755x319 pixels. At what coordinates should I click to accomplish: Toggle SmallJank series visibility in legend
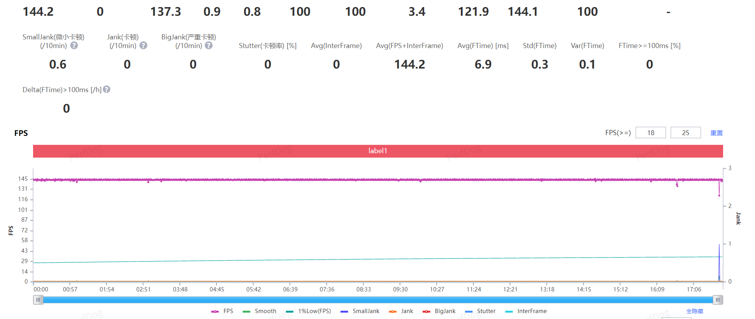pyautogui.click(x=360, y=311)
